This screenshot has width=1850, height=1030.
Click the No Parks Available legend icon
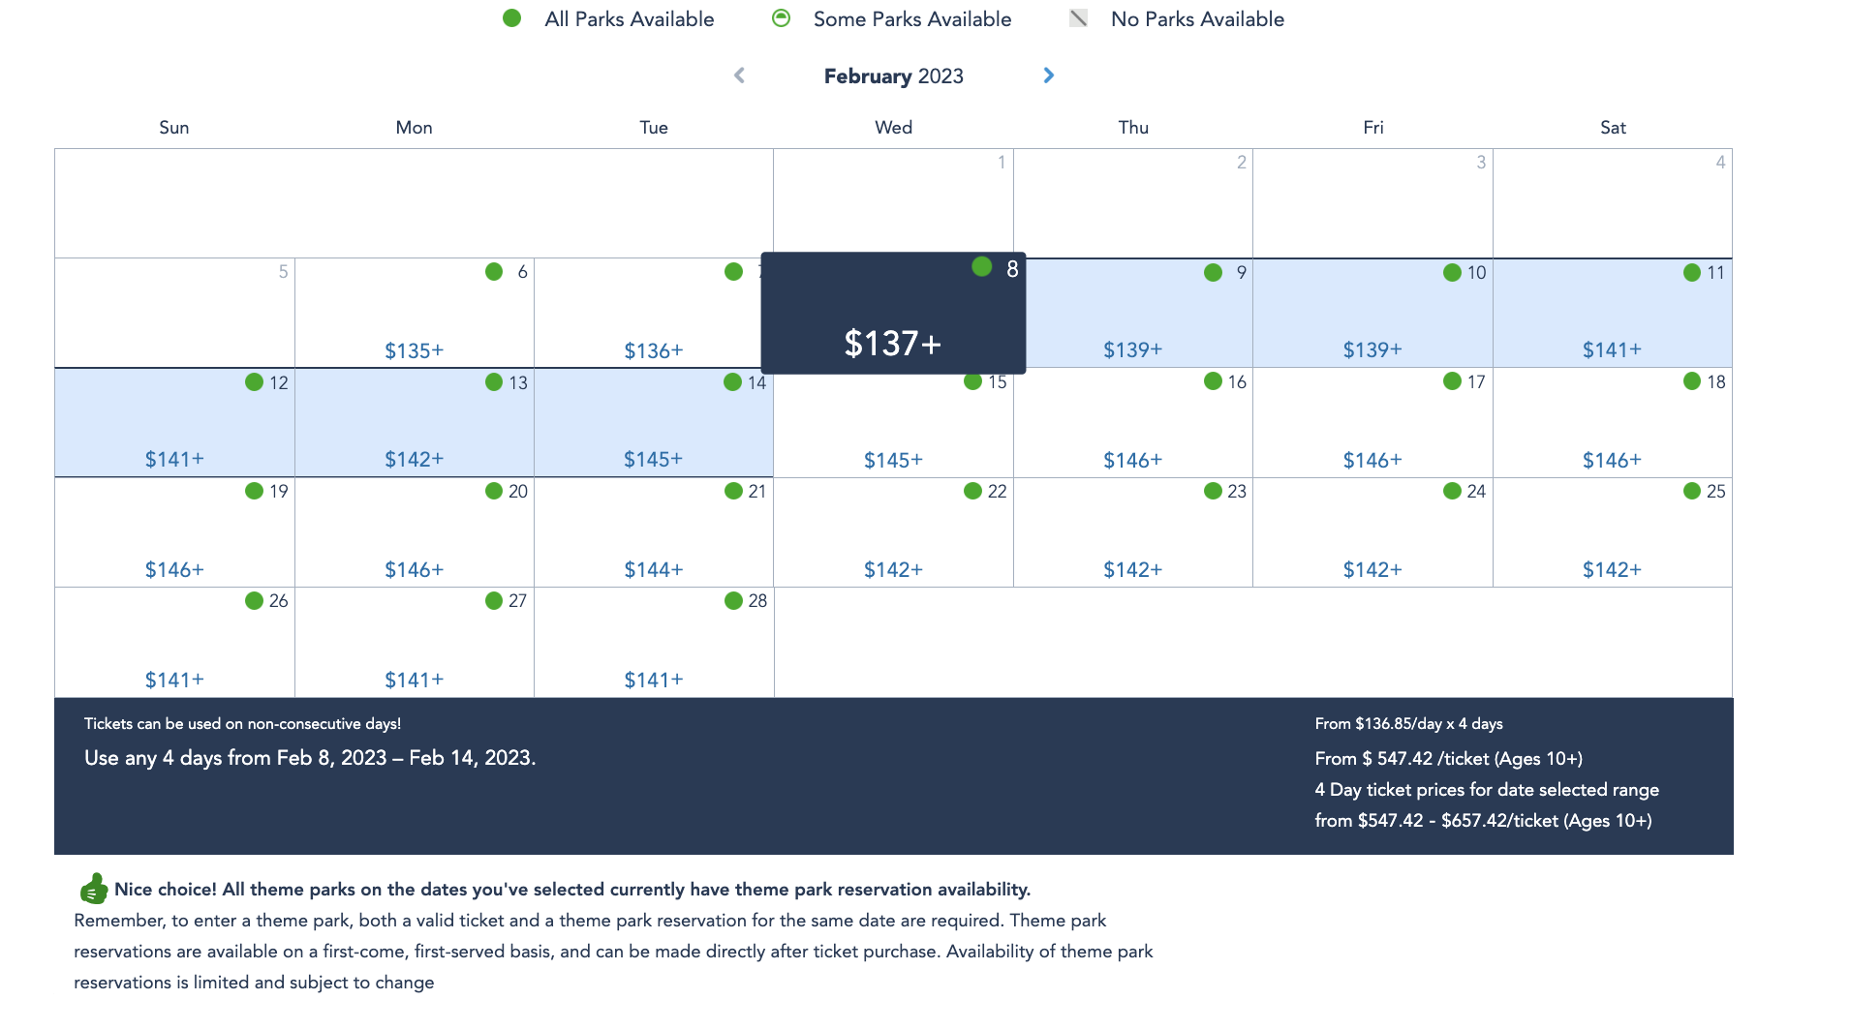[1078, 18]
